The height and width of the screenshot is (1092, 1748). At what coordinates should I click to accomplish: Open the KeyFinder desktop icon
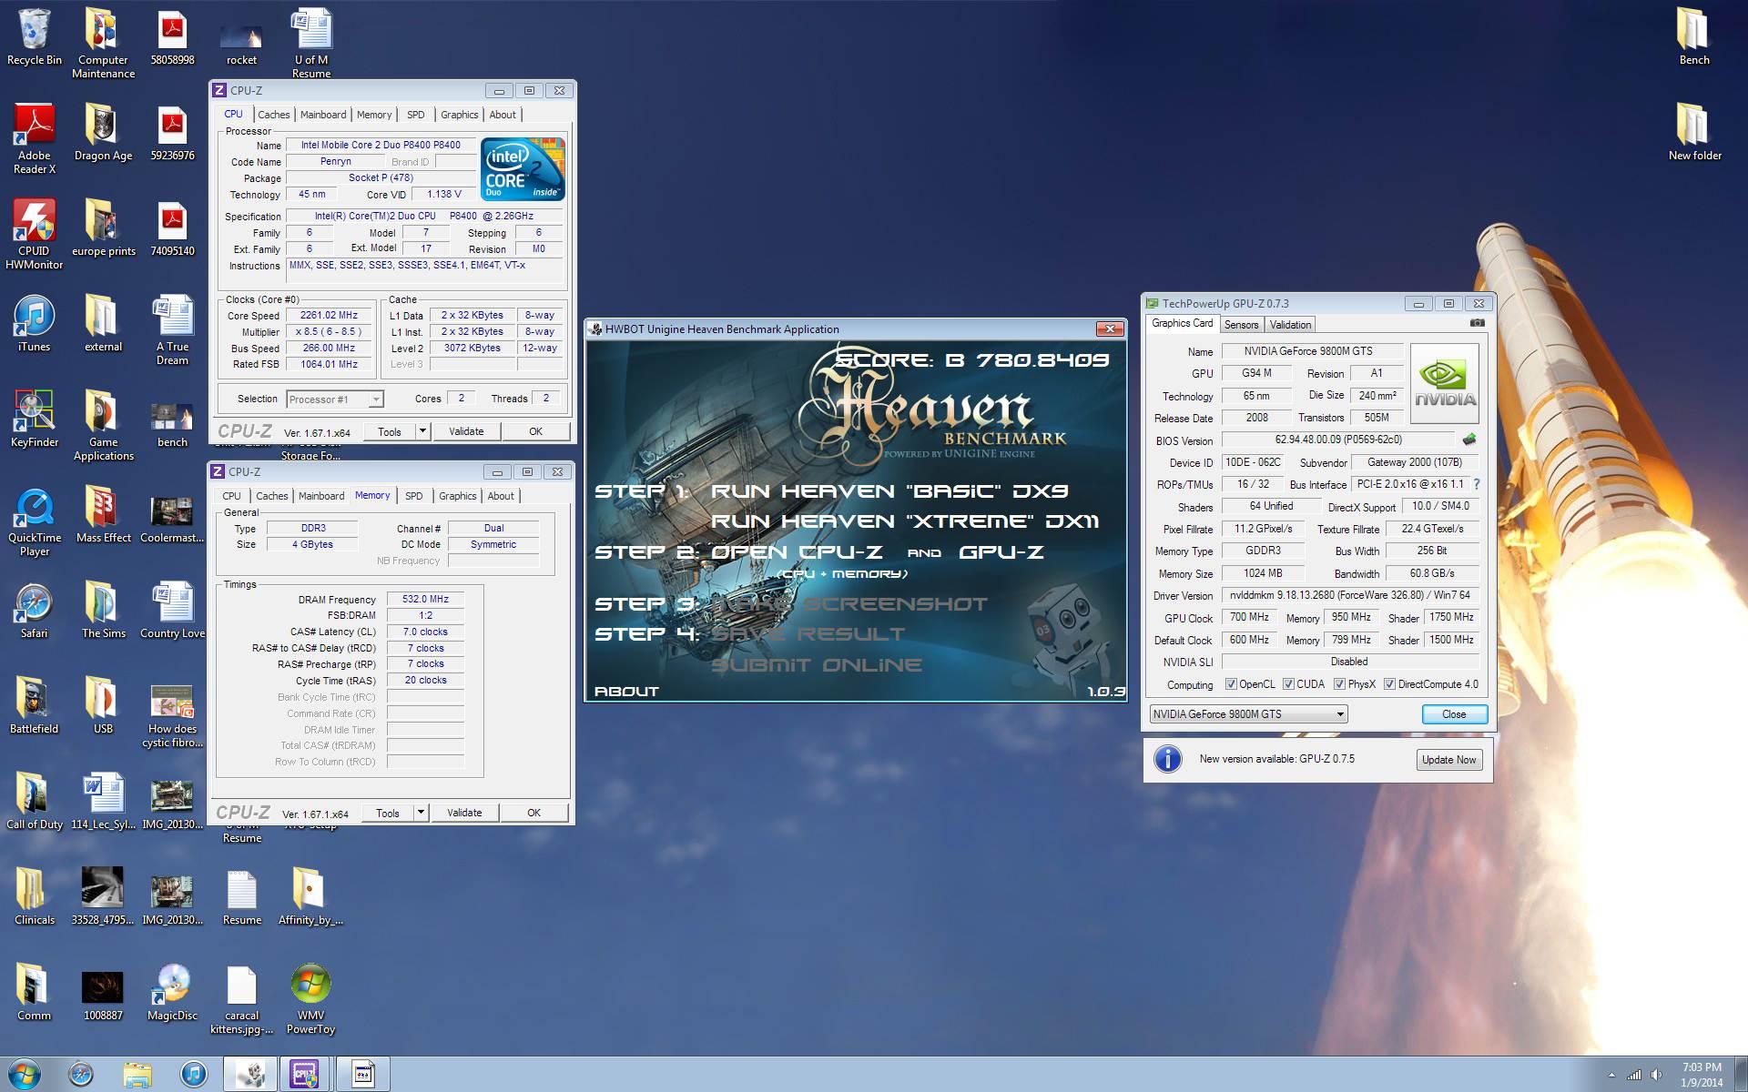pyautogui.click(x=34, y=420)
